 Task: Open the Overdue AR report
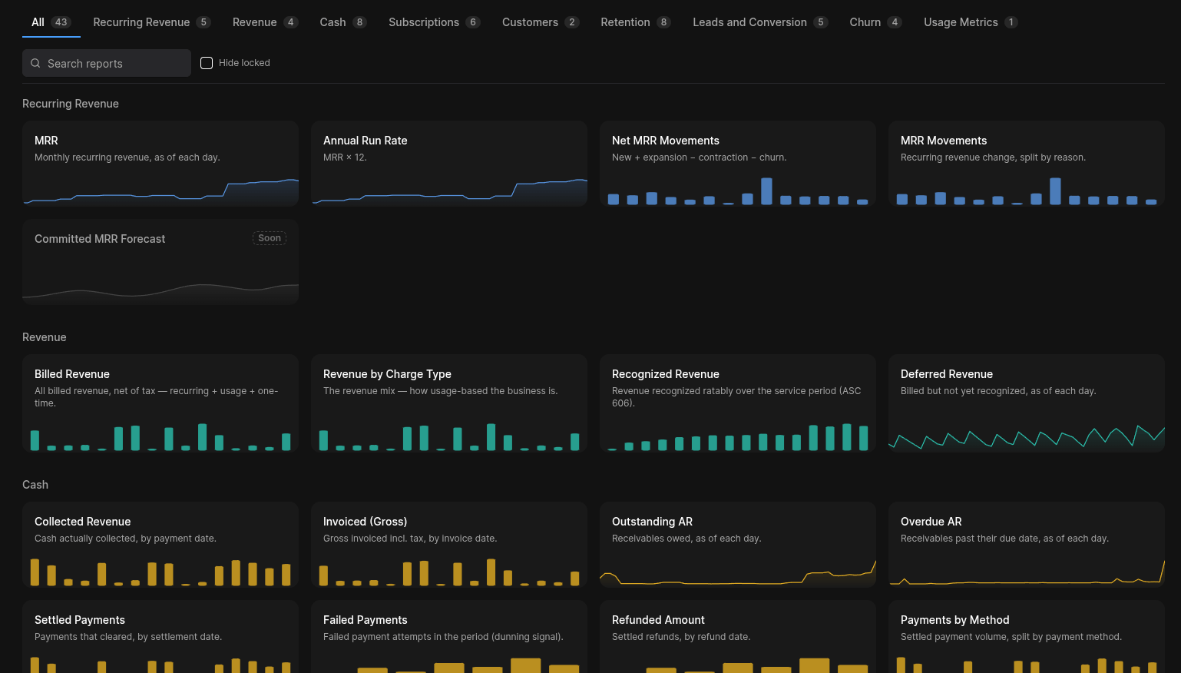click(1027, 545)
